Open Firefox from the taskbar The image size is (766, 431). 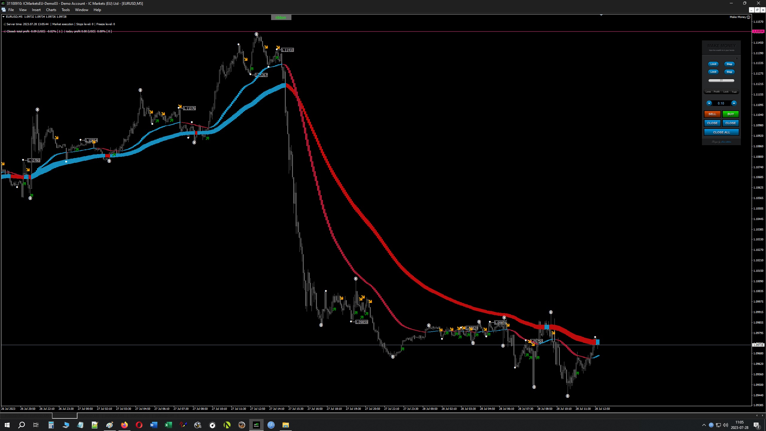click(124, 425)
